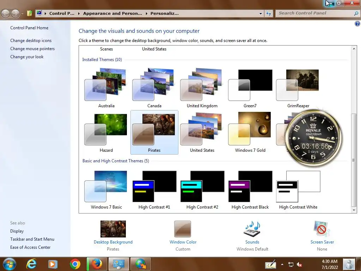Open the Sounds settings icon
Viewport: 361px width, 271px height.
click(x=252, y=229)
